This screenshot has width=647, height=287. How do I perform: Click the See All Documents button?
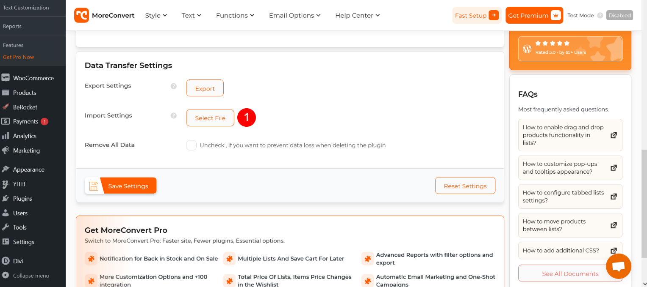pyautogui.click(x=570, y=273)
